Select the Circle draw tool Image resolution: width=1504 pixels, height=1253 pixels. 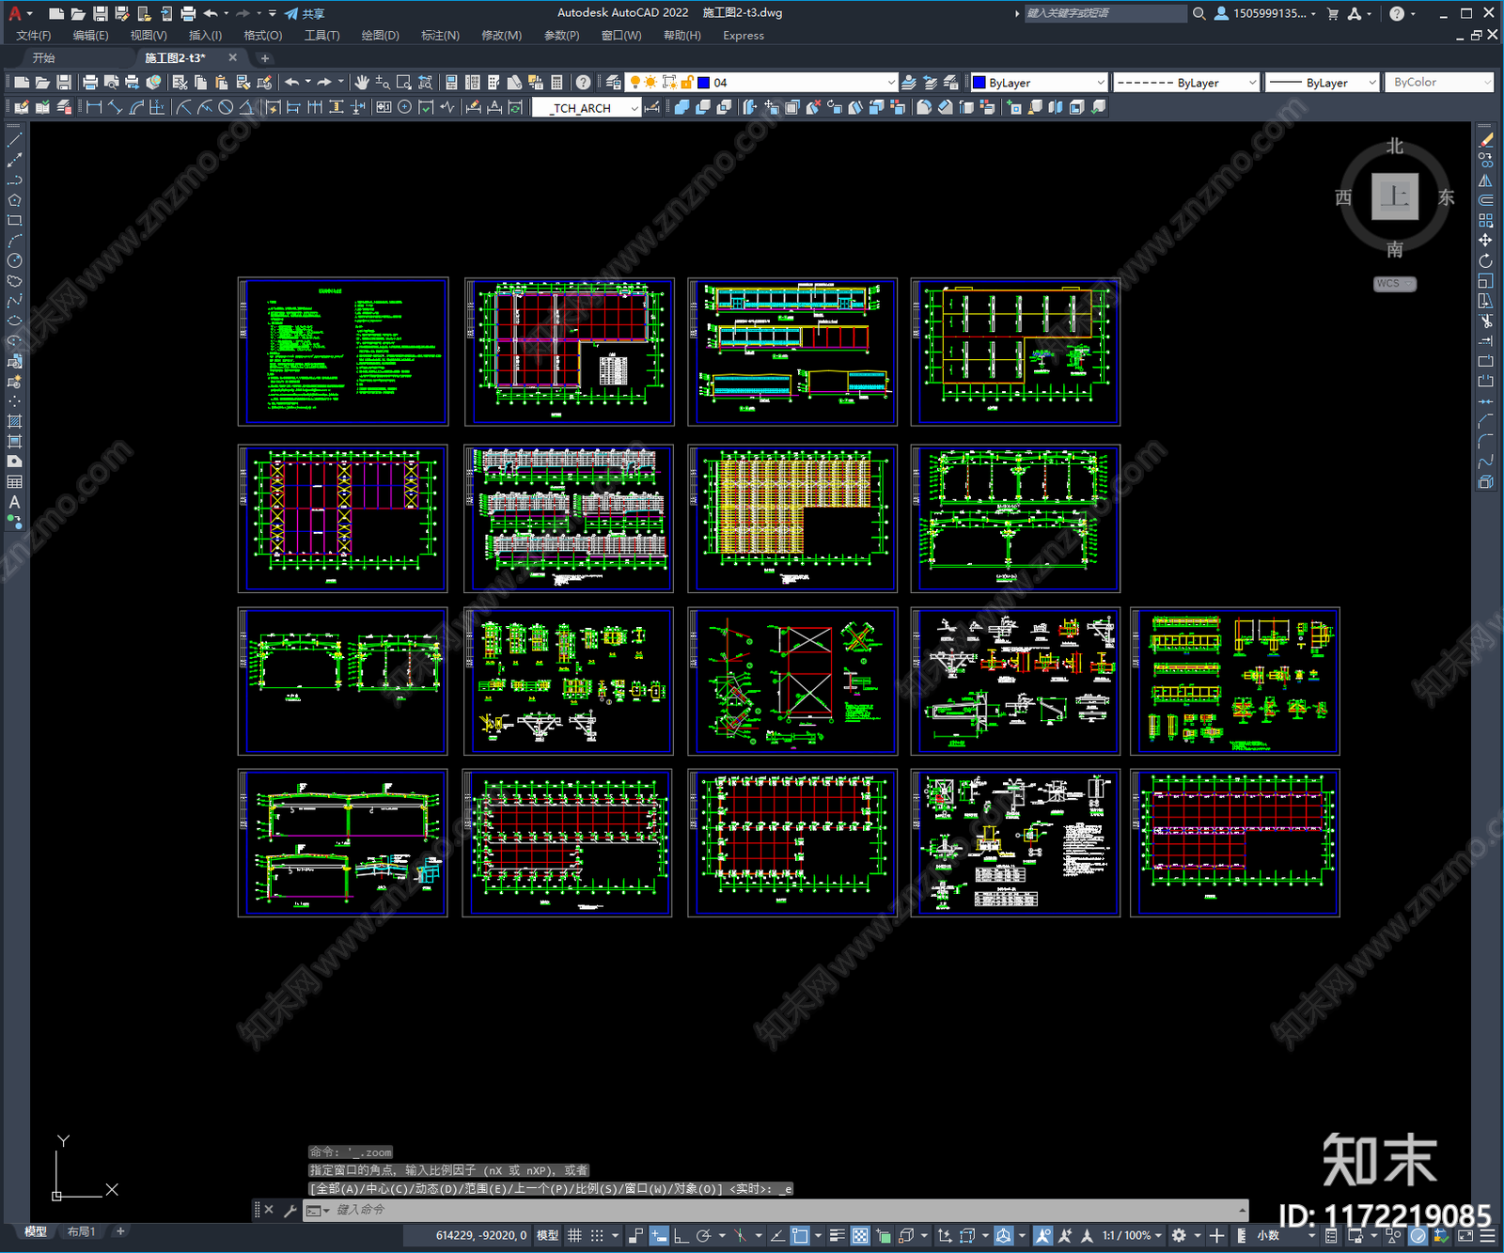(x=14, y=260)
